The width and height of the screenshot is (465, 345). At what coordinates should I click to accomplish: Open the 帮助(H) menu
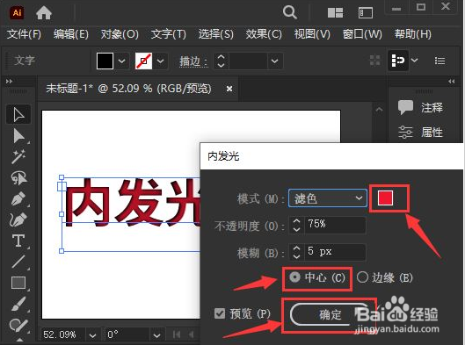413,34
